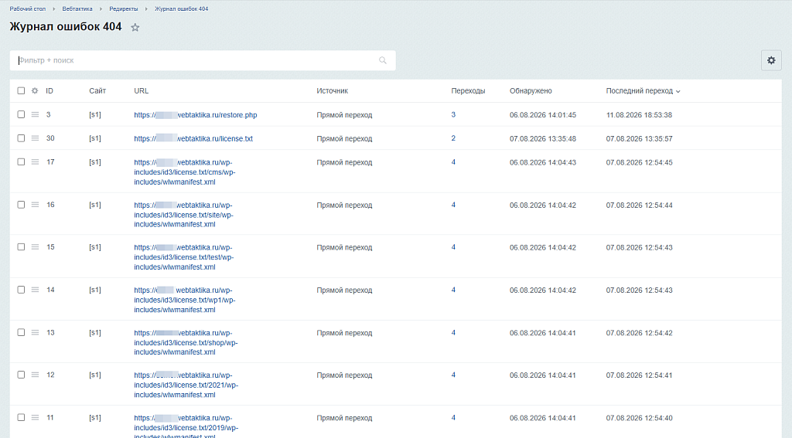This screenshot has height=438, width=792.
Task: Select [s1] site cell in row 30
Action: point(95,138)
